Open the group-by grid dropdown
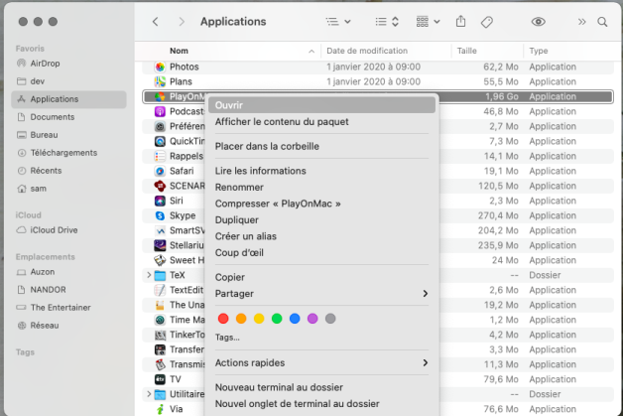Image resolution: width=623 pixels, height=416 pixels. coord(428,22)
